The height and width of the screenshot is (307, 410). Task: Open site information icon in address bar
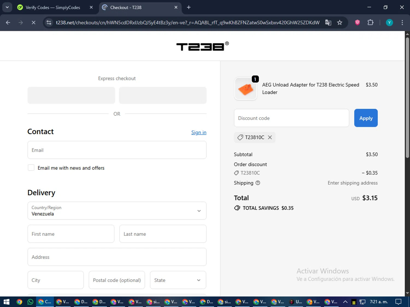coord(49,23)
